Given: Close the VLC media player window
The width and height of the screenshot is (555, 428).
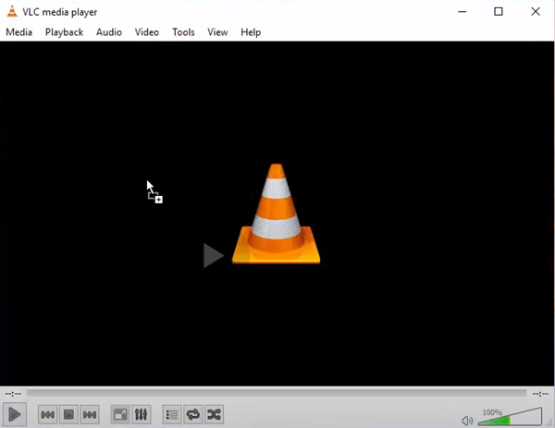Looking at the screenshot, I should click(536, 12).
